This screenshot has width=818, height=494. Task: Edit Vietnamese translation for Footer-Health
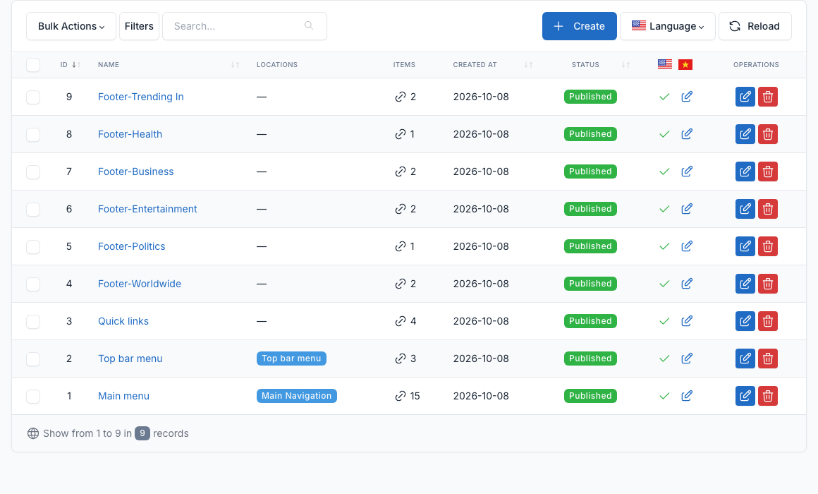[687, 134]
